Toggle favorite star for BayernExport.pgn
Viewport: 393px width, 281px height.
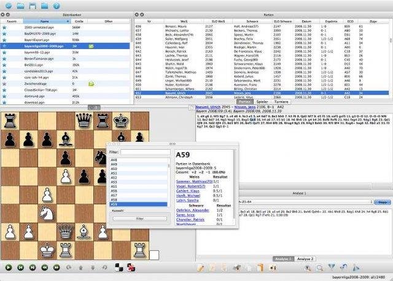[4, 40]
